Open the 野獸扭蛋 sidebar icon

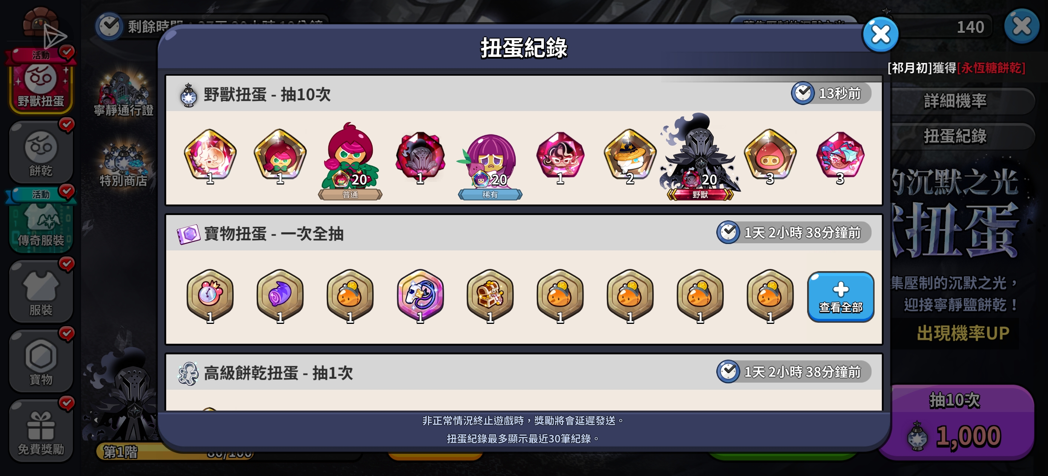point(41,81)
